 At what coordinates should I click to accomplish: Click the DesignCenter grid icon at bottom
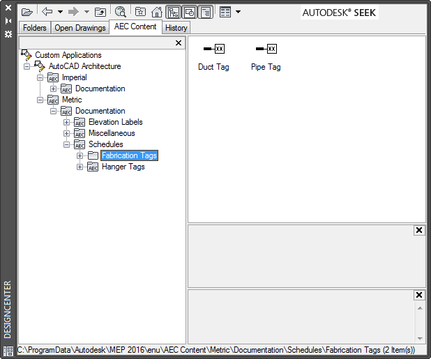[8, 351]
